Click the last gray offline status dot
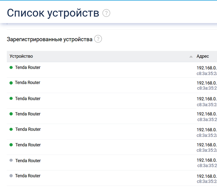This screenshot has width=217, height=187. 11,176
